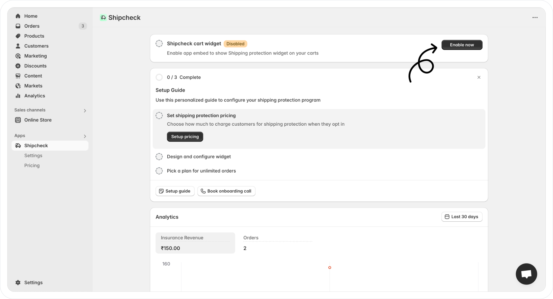This screenshot has width=553, height=299.
Task: Click Sales channels section label
Action: coord(30,110)
